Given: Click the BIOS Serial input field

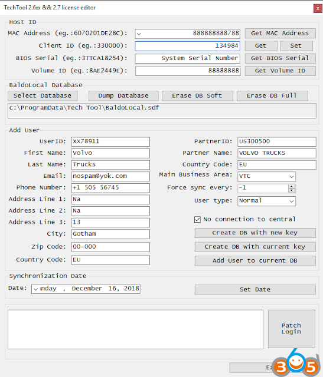Looking at the screenshot, I should coord(187,58).
